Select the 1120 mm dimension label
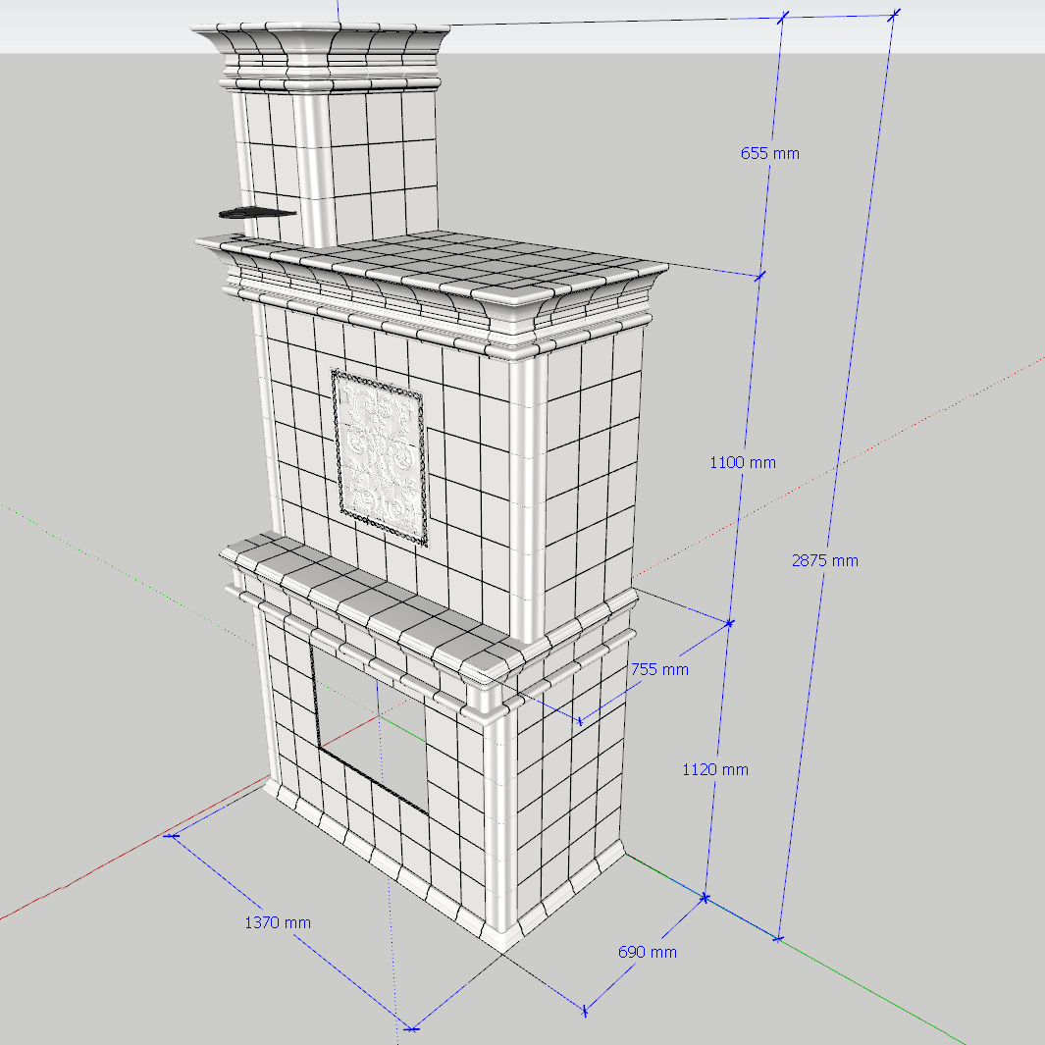Viewport: 1045px width, 1045px height. (x=715, y=769)
